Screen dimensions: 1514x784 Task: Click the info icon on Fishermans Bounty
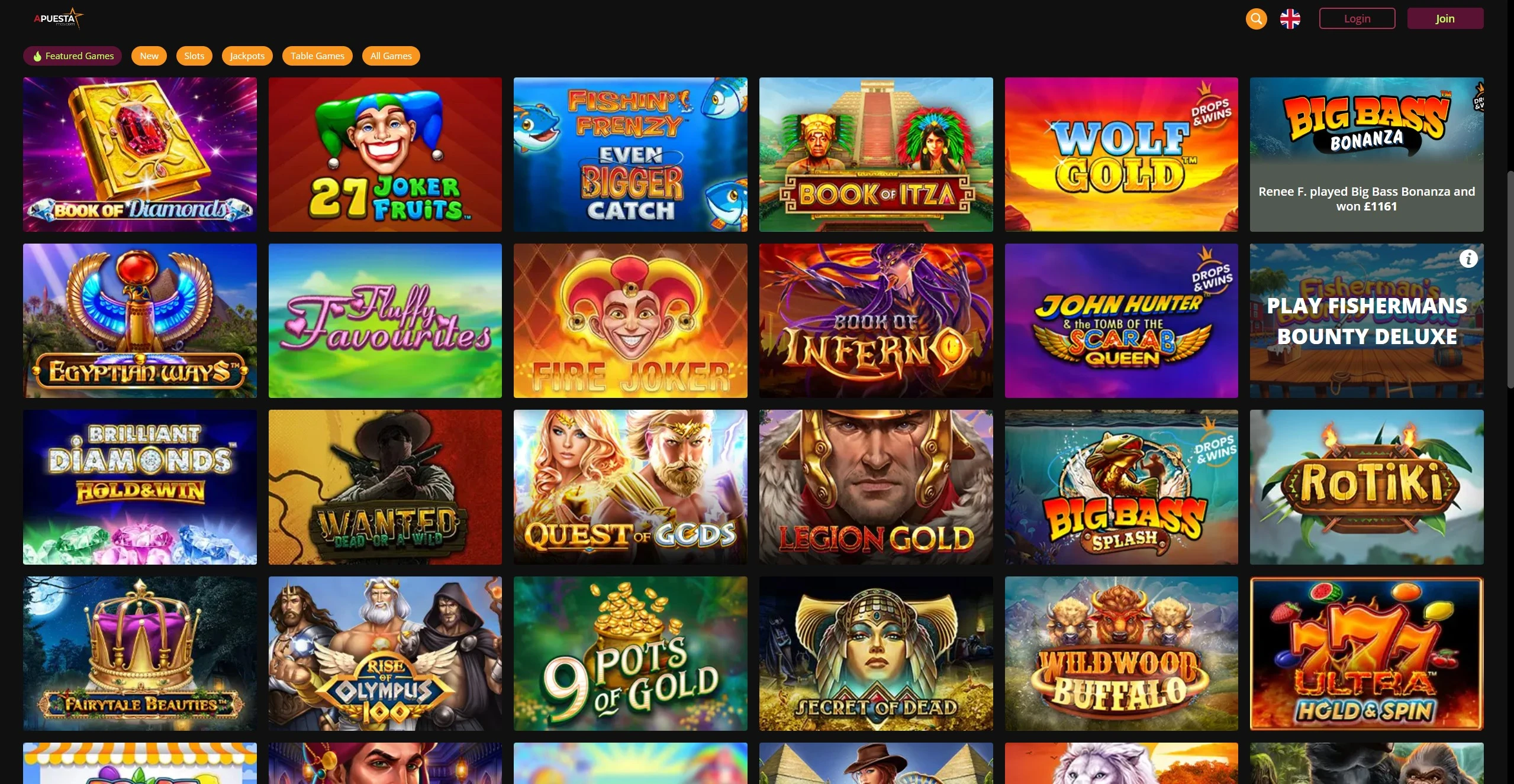(x=1468, y=258)
